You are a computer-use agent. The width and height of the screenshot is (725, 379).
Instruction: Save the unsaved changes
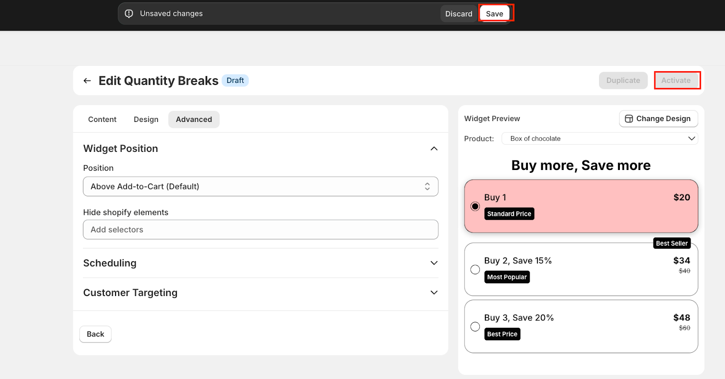494,14
